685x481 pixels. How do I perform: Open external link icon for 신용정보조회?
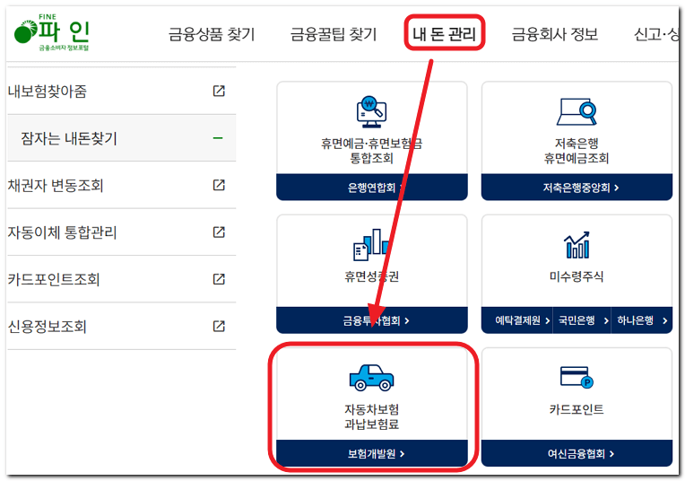tap(219, 326)
